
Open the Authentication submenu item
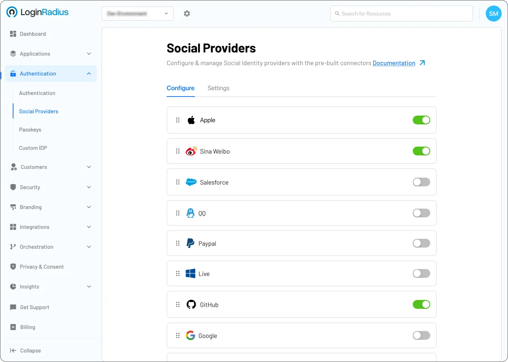tap(37, 93)
